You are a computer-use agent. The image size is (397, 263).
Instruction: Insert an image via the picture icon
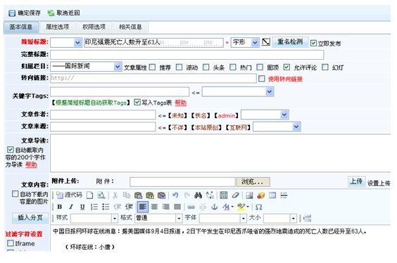249,195
